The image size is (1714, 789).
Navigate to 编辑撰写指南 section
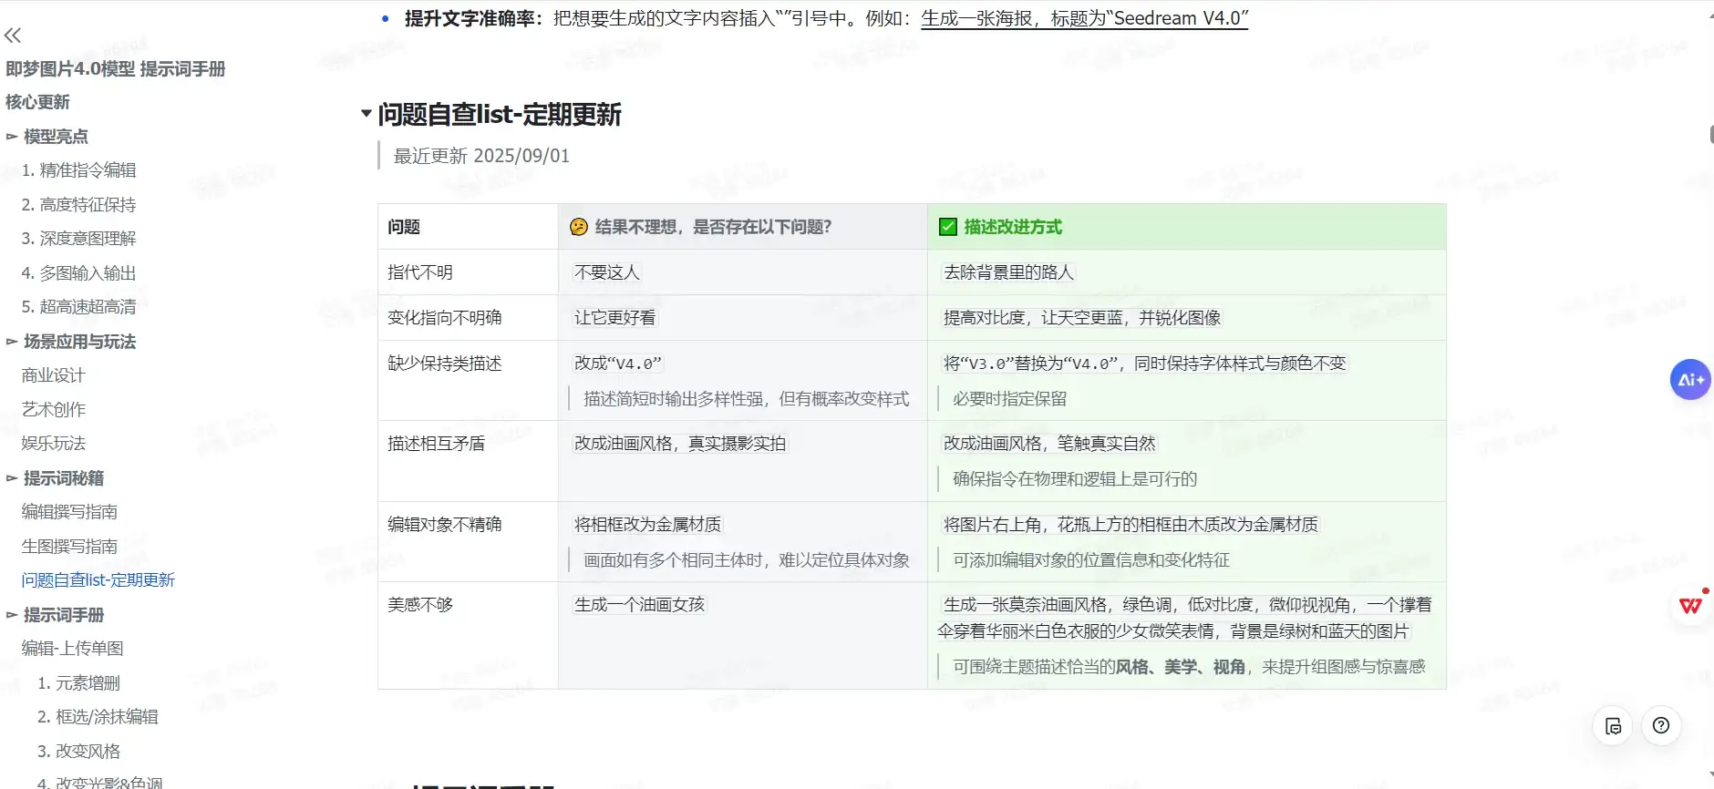point(70,512)
